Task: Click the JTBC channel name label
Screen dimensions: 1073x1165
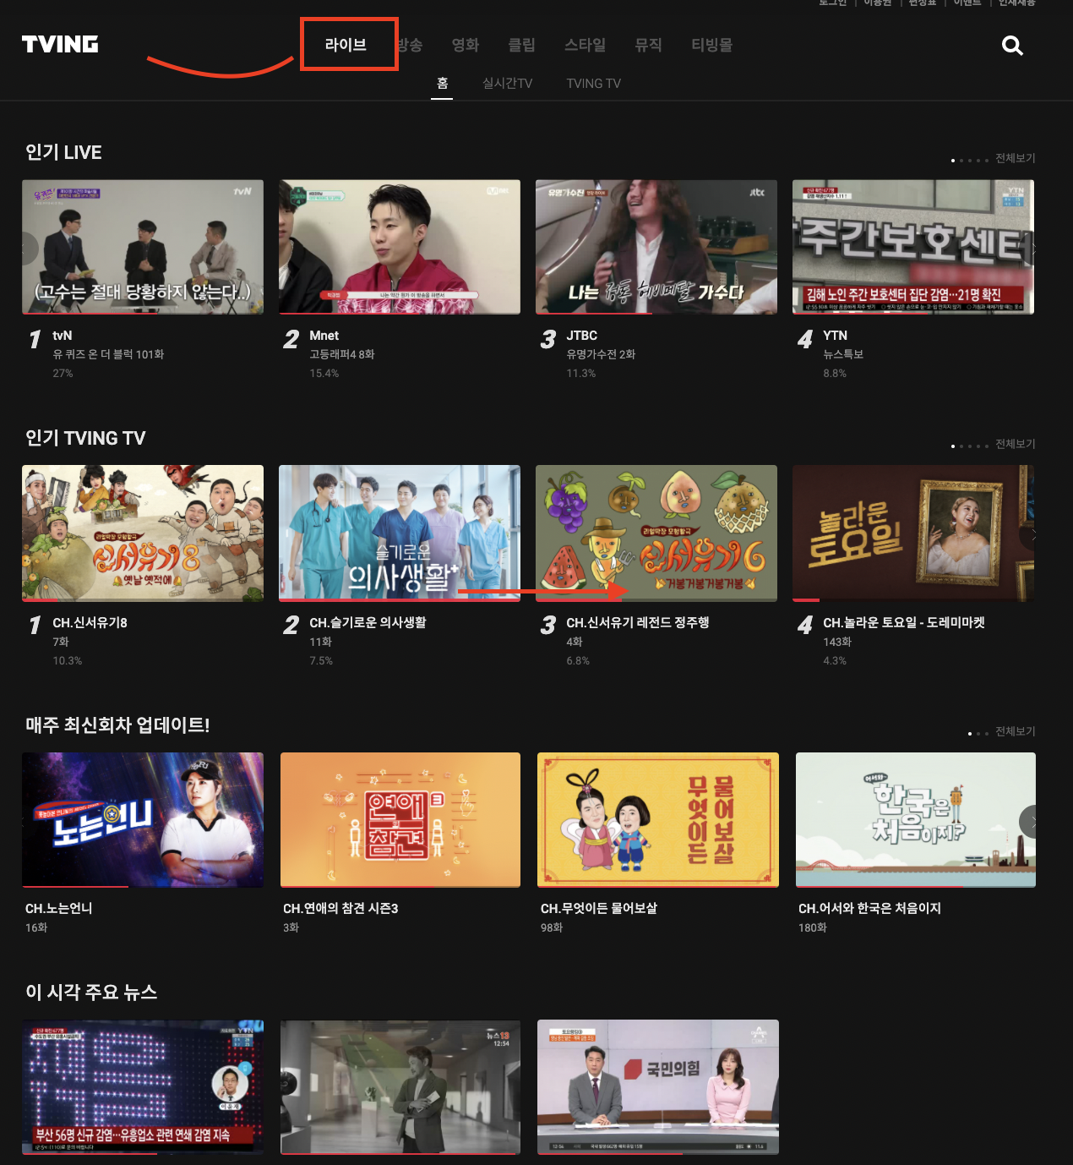Action: coord(582,336)
